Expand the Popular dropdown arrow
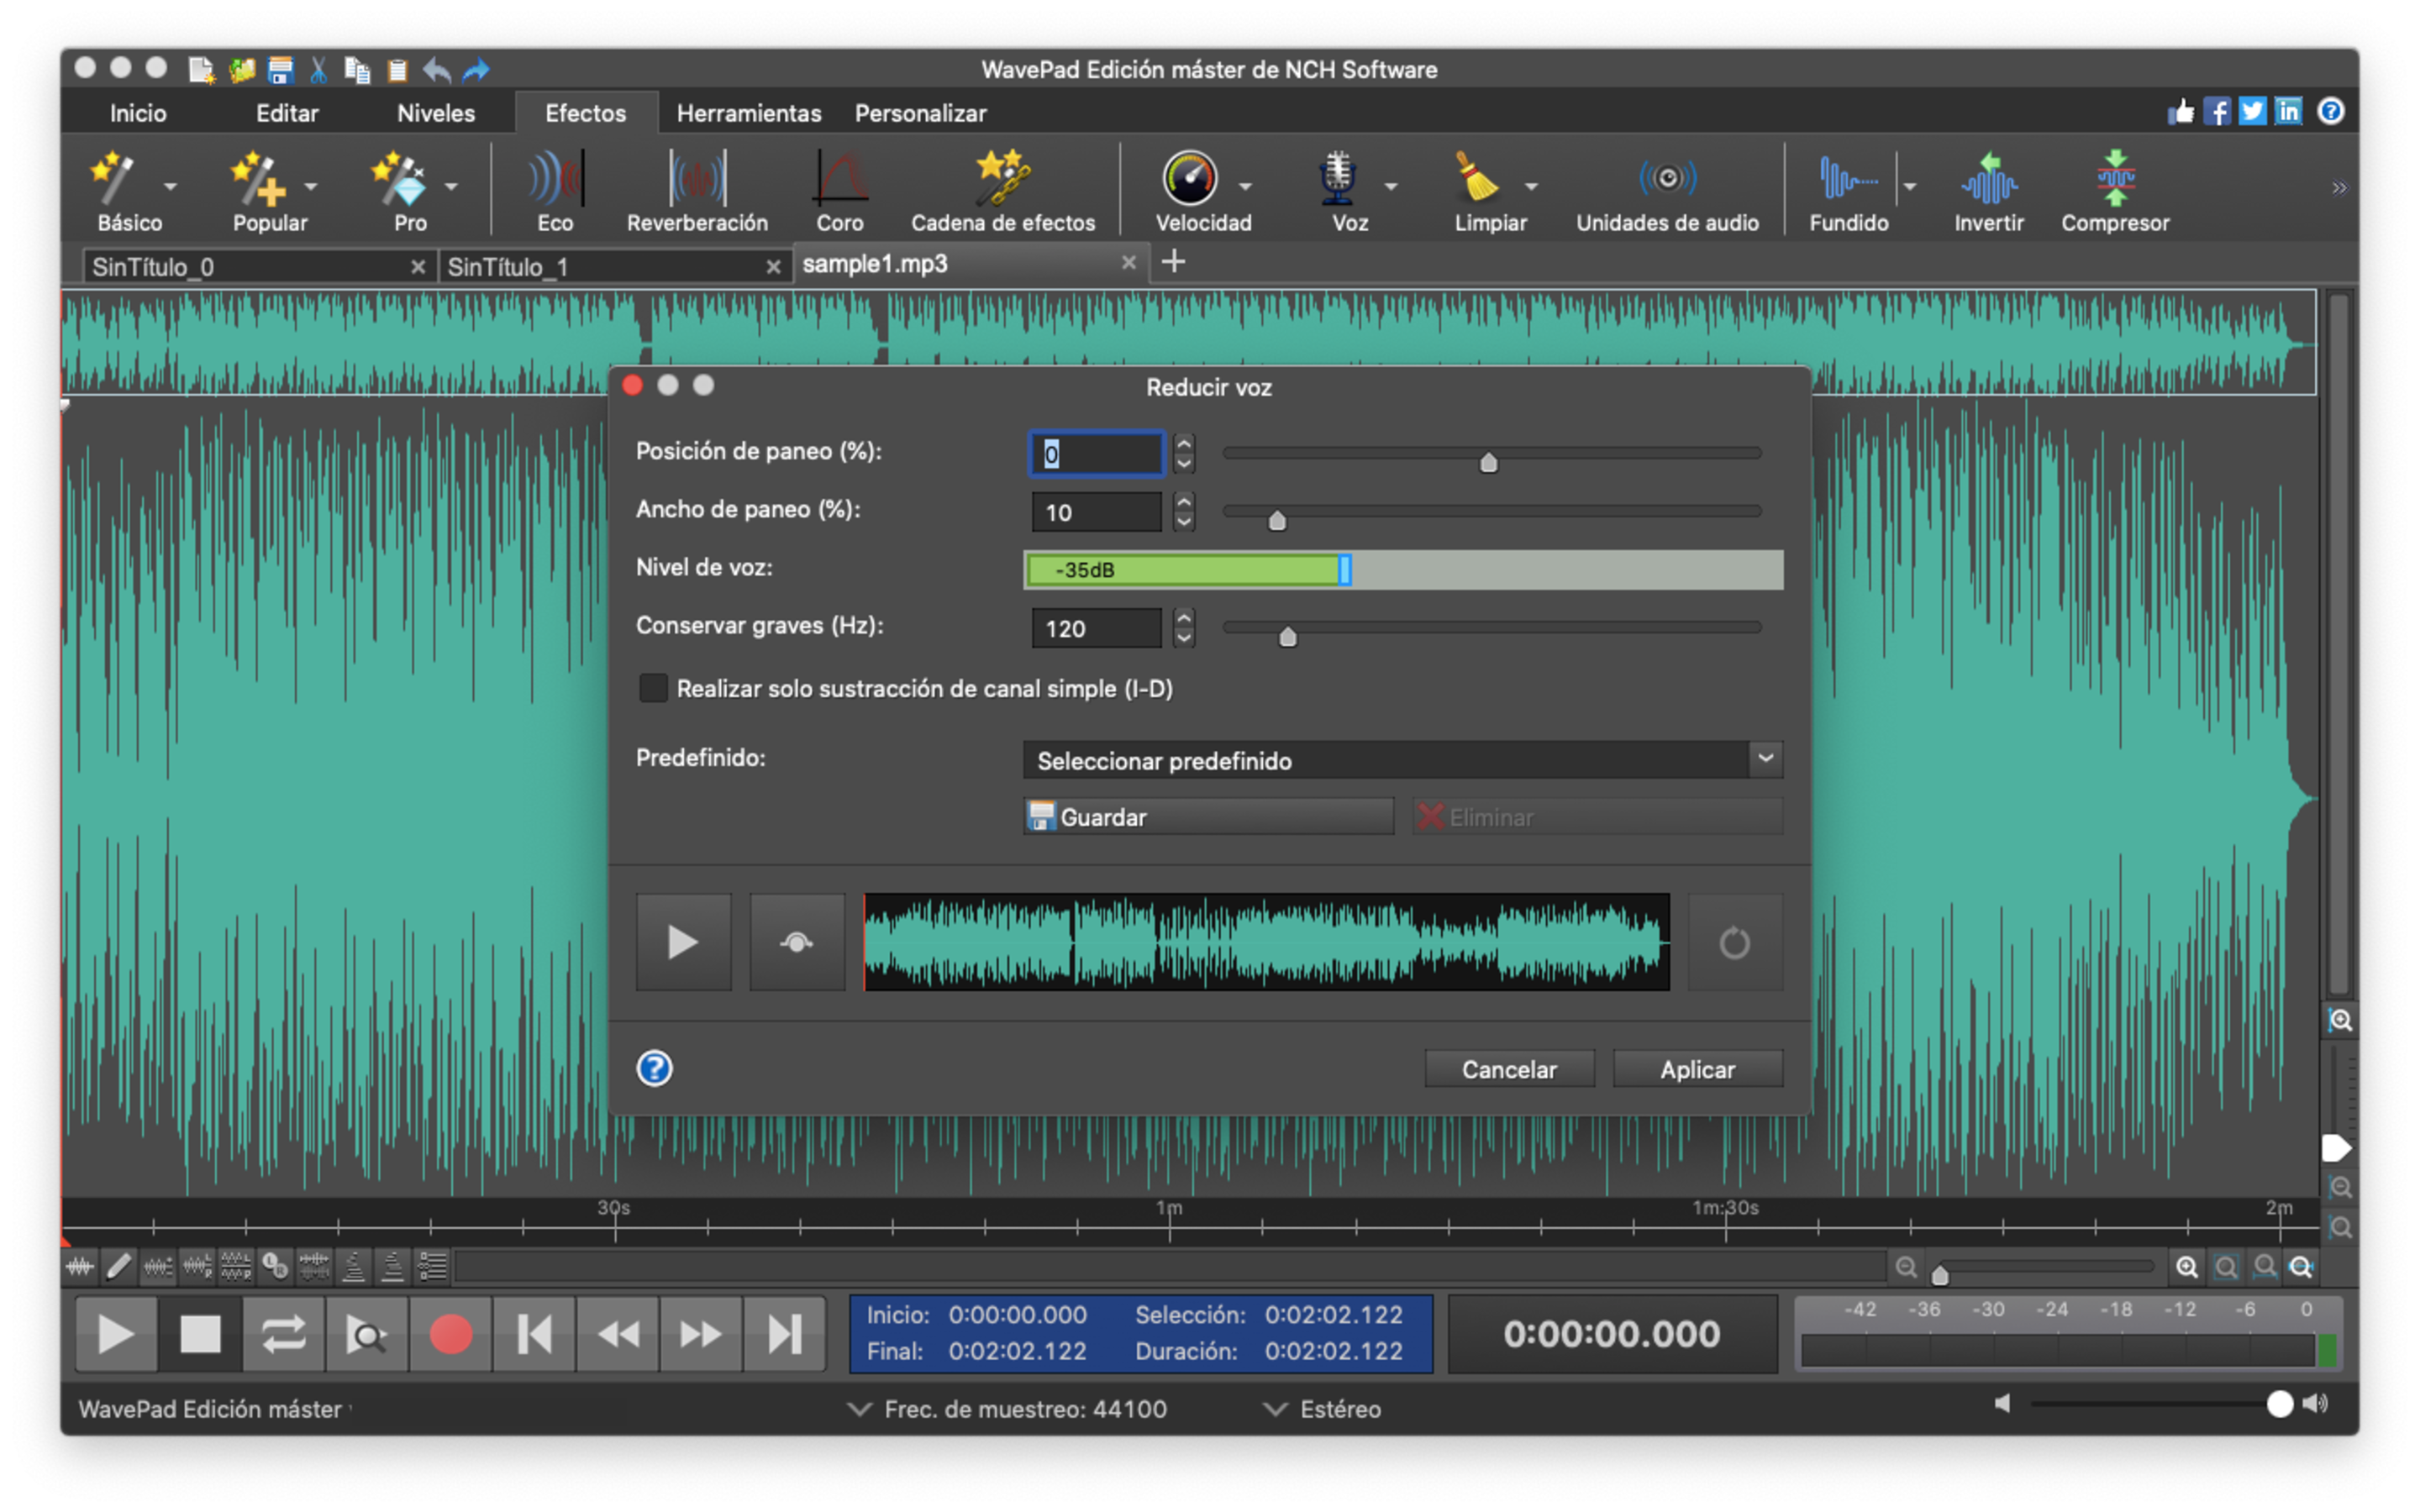 tap(311, 187)
